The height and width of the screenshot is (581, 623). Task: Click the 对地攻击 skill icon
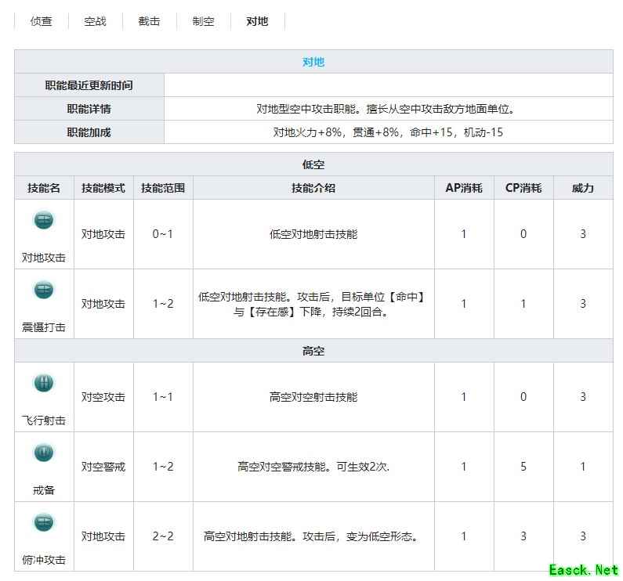[x=44, y=220]
